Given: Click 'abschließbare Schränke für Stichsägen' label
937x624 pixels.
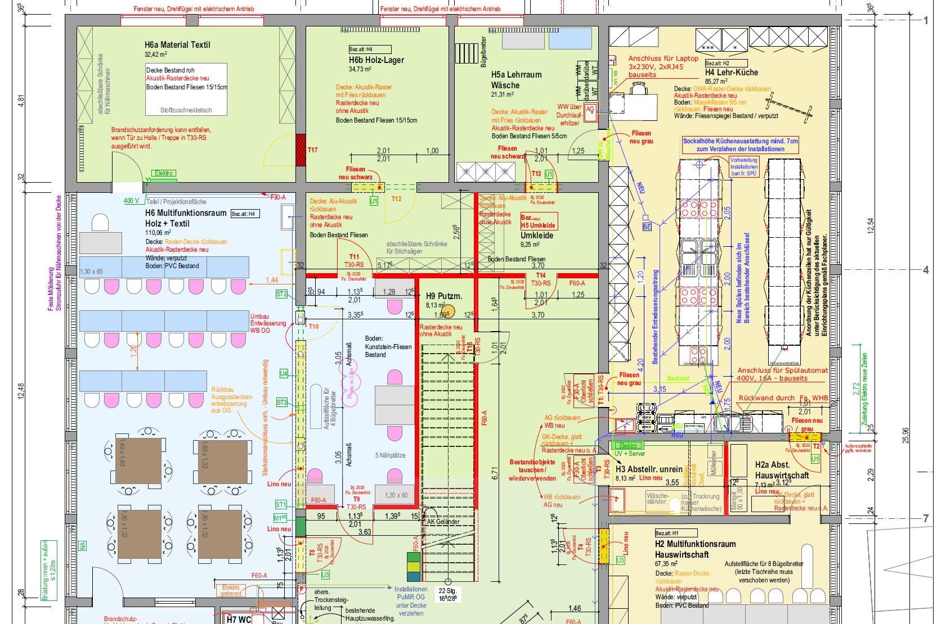Looking at the screenshot, I should [416, 247].
